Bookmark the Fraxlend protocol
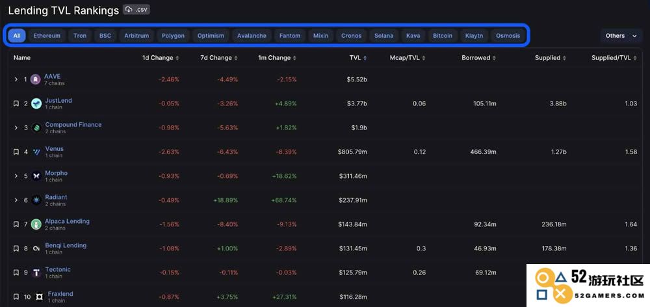The height and width of the screenshot is (307, 650). point(16,297)
